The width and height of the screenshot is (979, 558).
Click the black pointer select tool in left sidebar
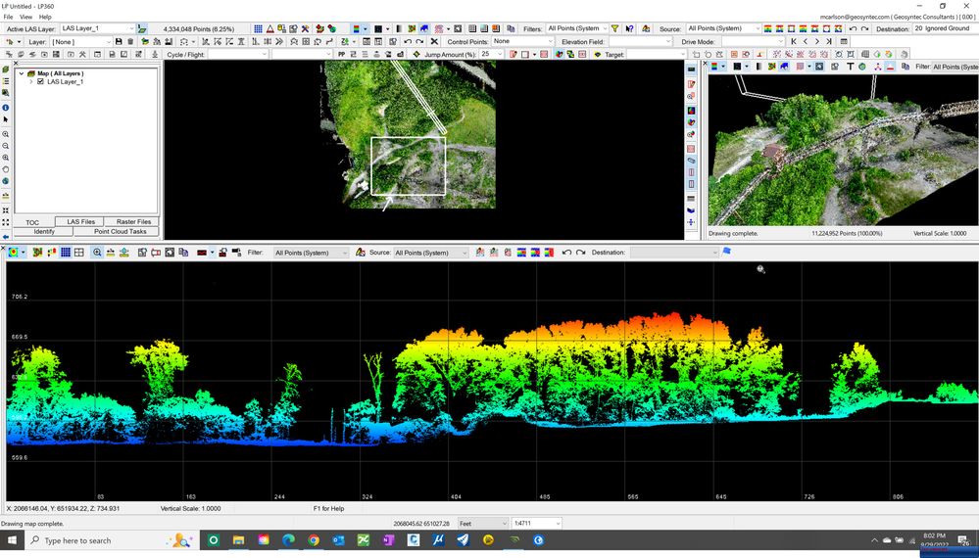(x=6, y=119)
